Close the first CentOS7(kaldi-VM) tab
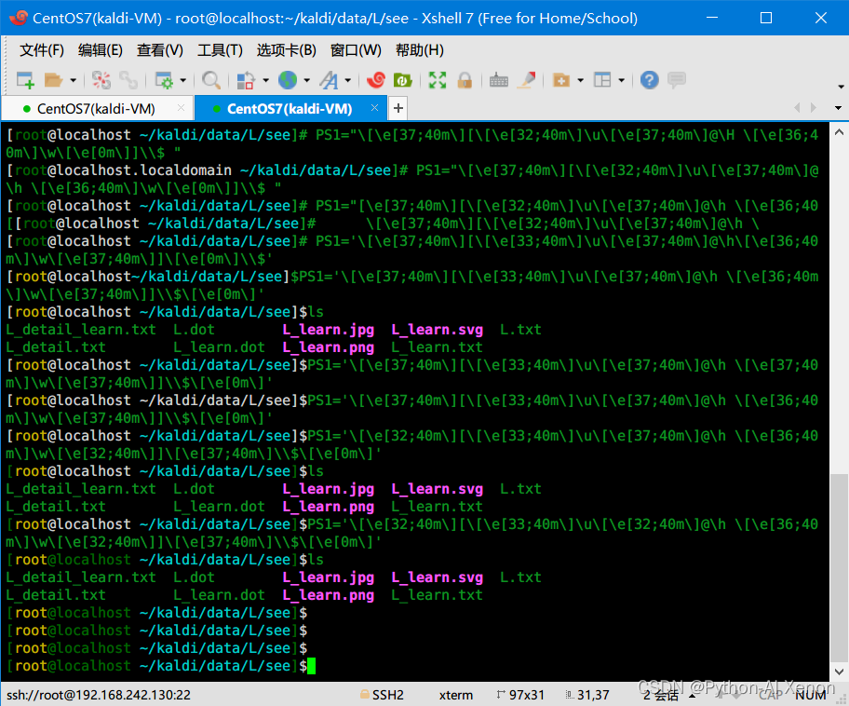Viewport: 849px width, 706px height. pyautogui.click(x=182, y=108)
